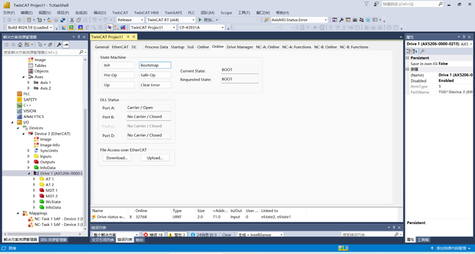Open the TwinCAT menu

click(120, 13)
